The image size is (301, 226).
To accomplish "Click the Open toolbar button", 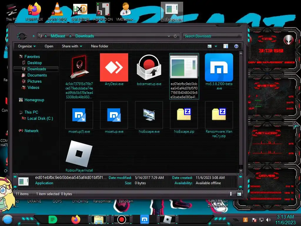I will (49, 46).
